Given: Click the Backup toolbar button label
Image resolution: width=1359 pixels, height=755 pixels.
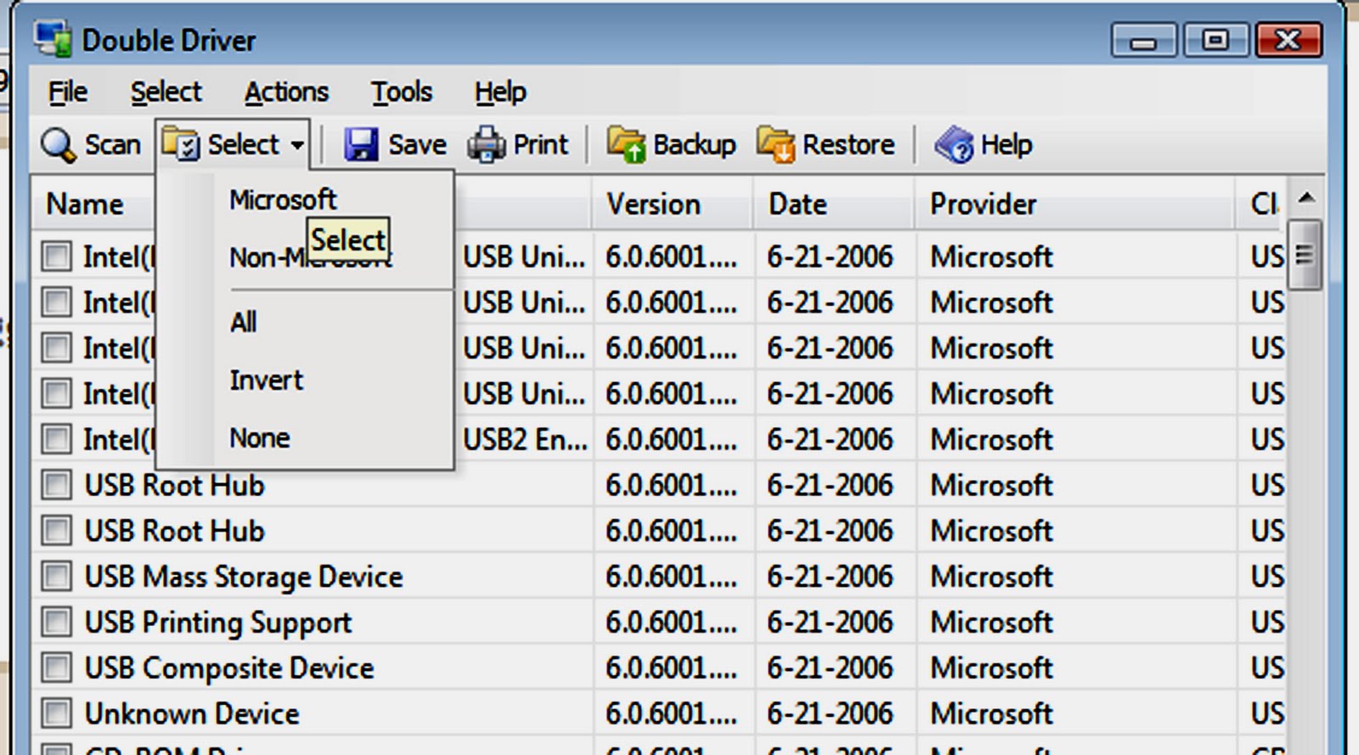Looking at the screenshot, I should 694,145.
